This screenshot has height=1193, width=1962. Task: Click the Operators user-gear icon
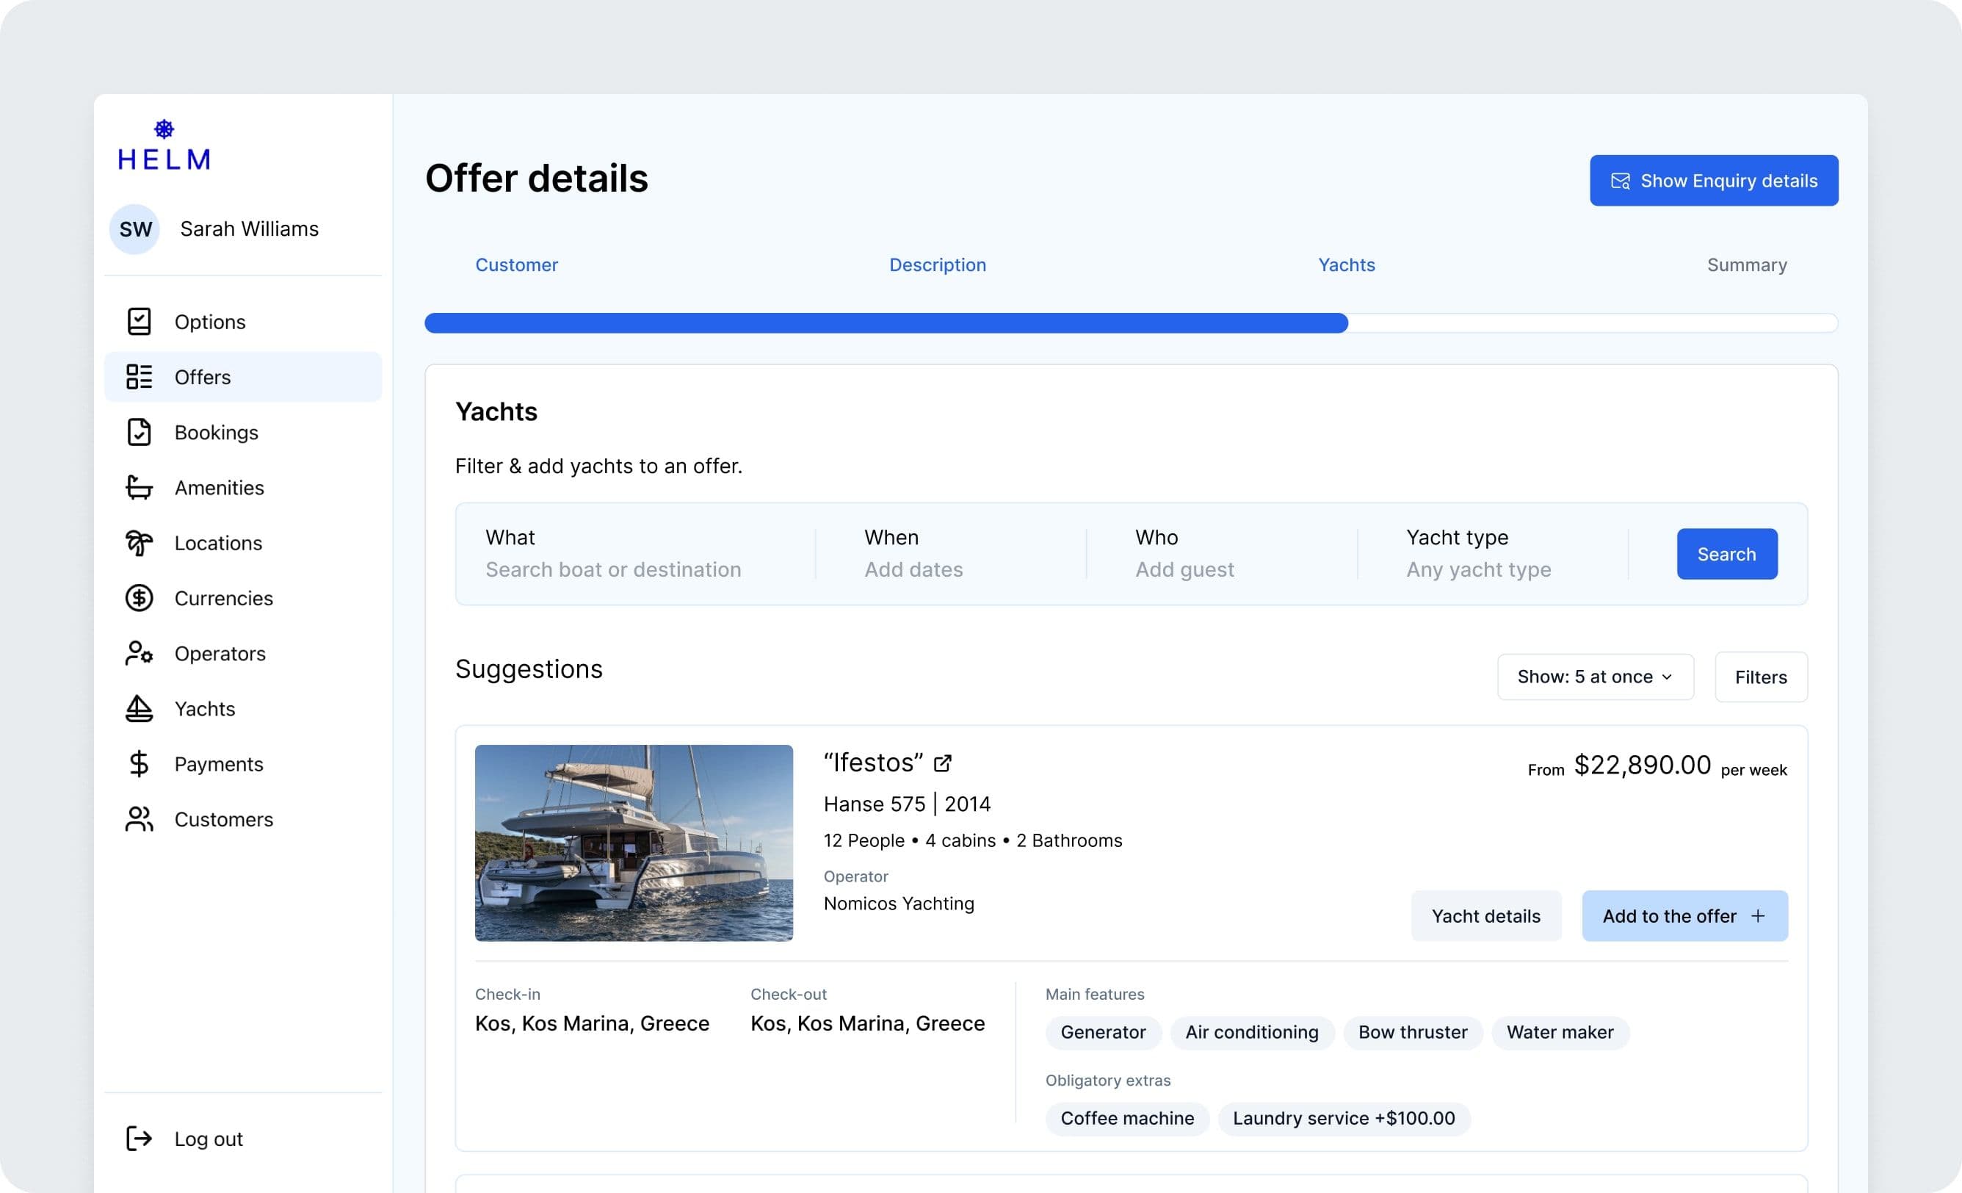click(x=139, y=653)
